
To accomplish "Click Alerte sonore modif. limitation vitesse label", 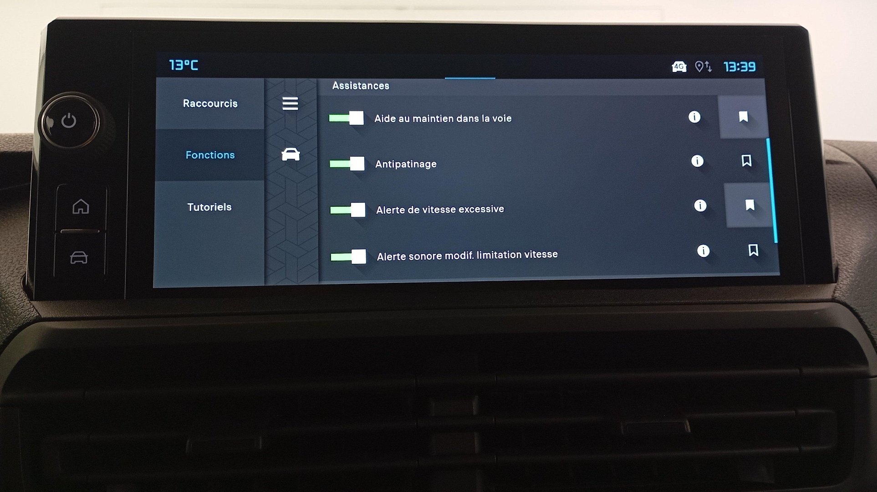I will [x=467, y=255].
